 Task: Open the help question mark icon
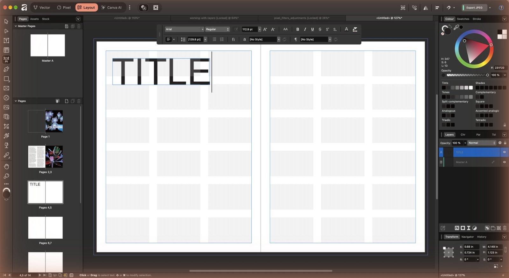[501, 8]
